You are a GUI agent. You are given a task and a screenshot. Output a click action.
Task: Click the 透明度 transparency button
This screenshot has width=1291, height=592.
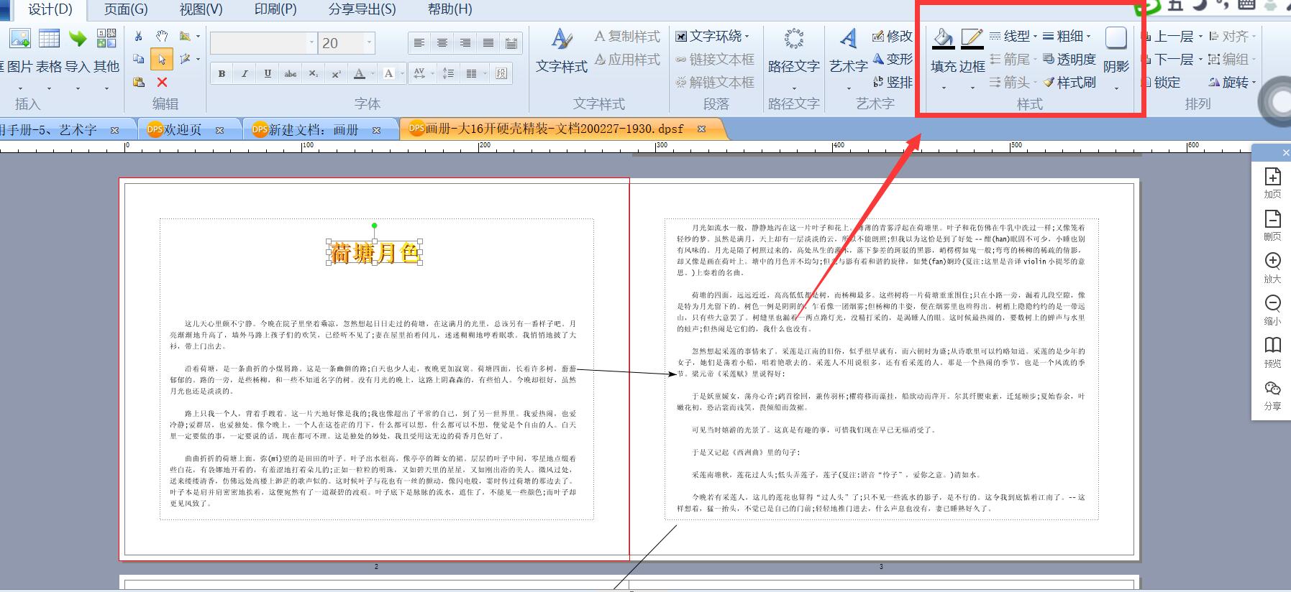(x=1069, y=59)
